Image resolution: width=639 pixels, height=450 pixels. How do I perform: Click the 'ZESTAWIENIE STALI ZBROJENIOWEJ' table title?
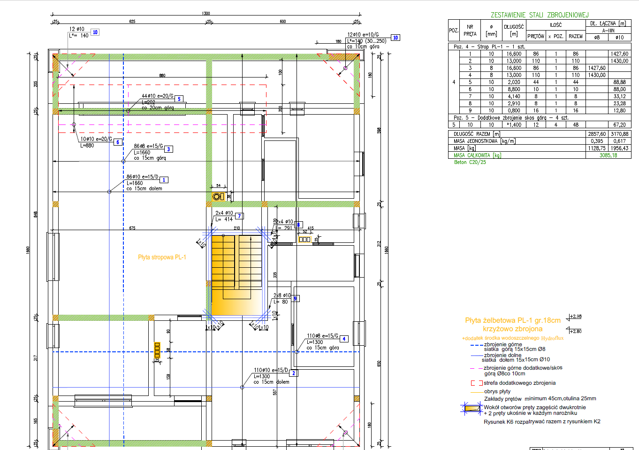point(539,15)
